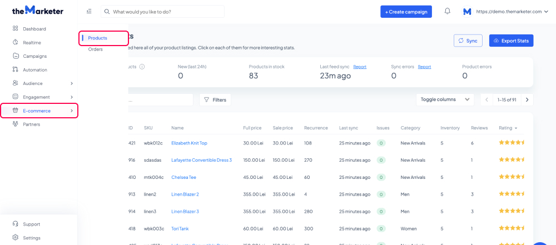The height and width of the screenshot is (245, 556).
Task: Open the Settings gear icon
Action: 15,238
